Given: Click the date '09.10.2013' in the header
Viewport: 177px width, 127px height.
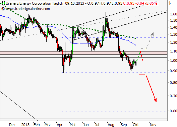Looking at the screenshot, I should tap(75, 3).
